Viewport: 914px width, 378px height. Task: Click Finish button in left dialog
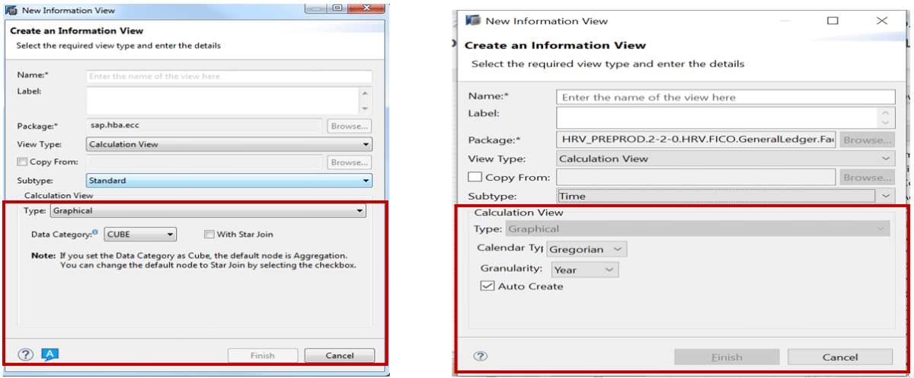pos(263,355)
